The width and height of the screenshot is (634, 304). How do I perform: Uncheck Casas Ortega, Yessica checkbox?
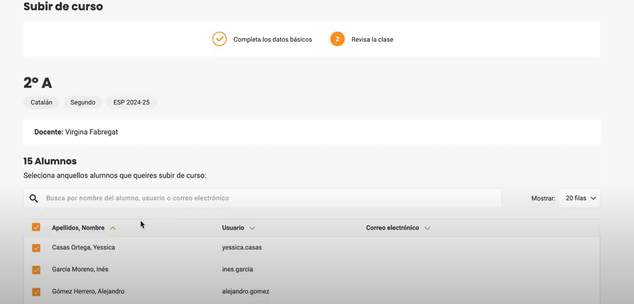(x=36, y=248)
